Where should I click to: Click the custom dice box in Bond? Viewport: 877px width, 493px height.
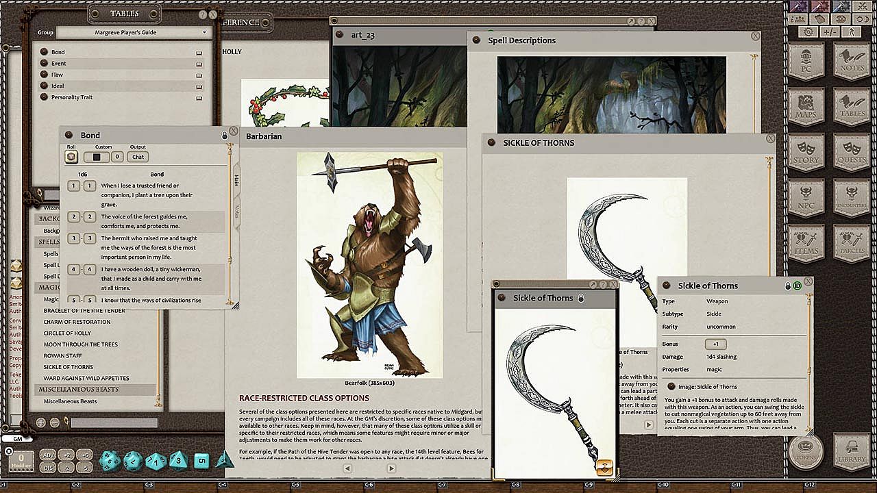coord(97,157)
